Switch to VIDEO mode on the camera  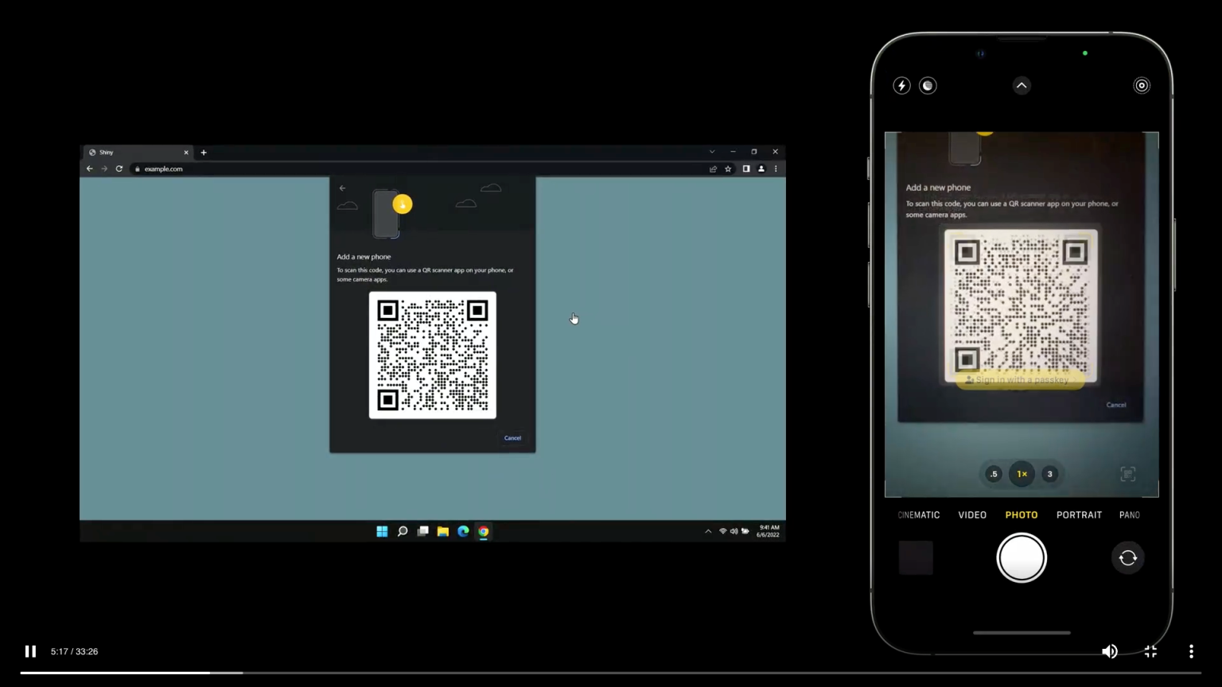point(972,514)
